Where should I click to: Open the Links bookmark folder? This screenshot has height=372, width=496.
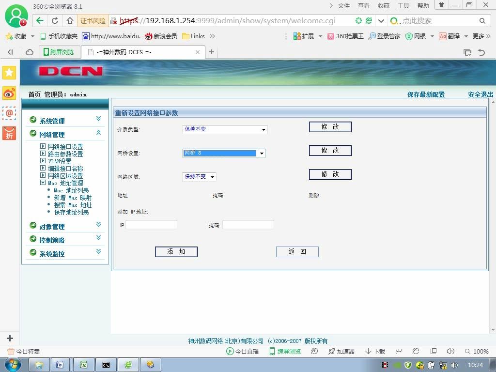point(194,36)
